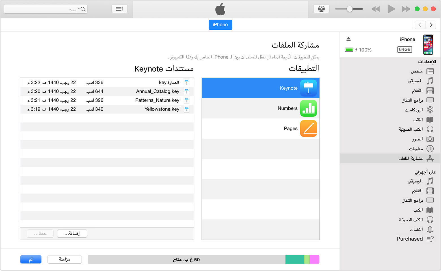Open الموسيقى under على أجهزتي section
Image resolution: width=441 pixels, height=271 pixels.
coord(390,181)
